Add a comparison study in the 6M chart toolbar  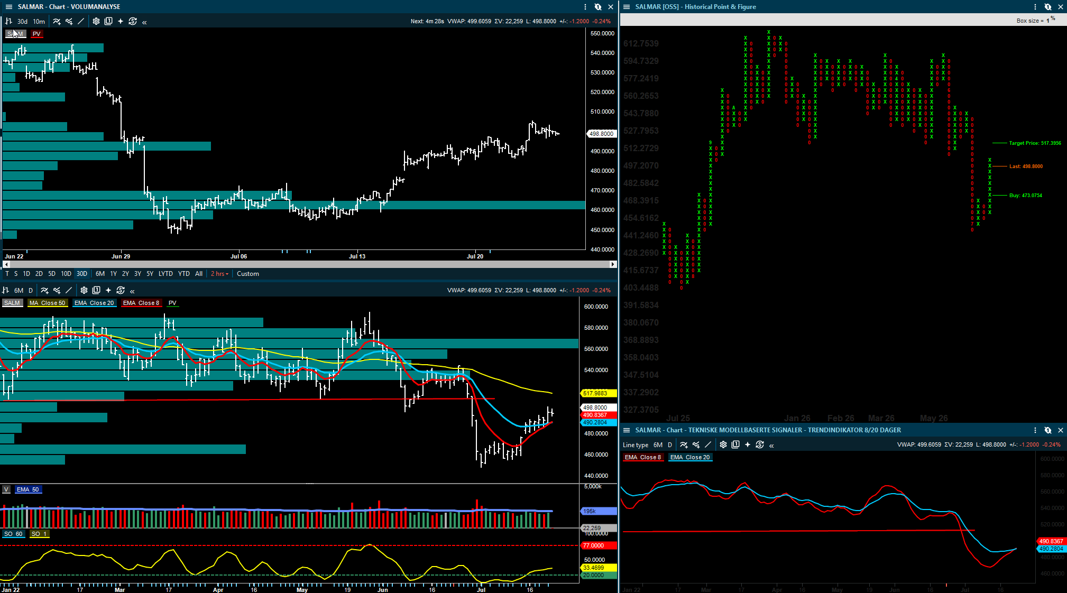point(57,290)
